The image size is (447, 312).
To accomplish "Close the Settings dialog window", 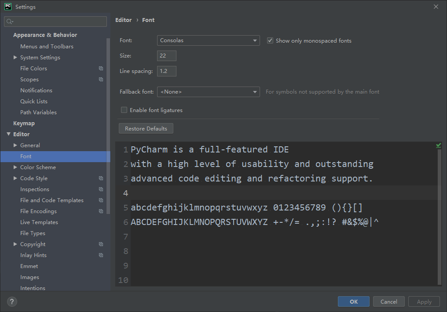I will (x=436, y=7).
